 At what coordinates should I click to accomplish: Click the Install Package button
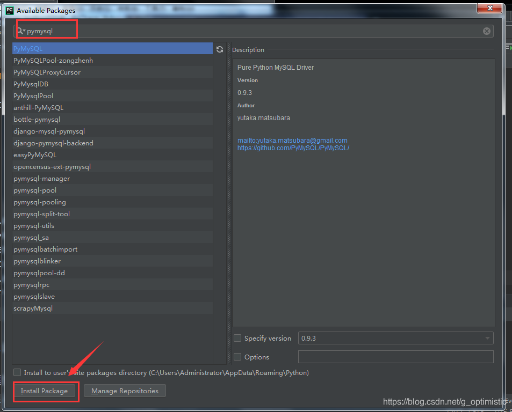[44, 391]
